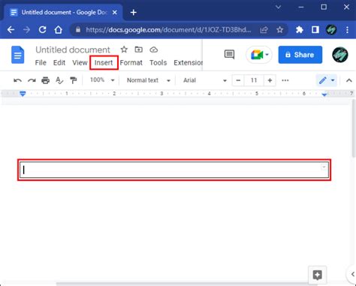
Task: Click the left indent marker on ruler
Action: point(23,94)
